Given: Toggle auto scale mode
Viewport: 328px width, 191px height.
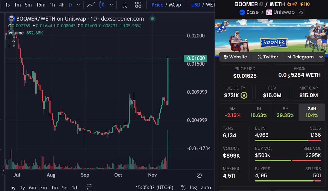Looking at the screenshot, I should [206, 187].
